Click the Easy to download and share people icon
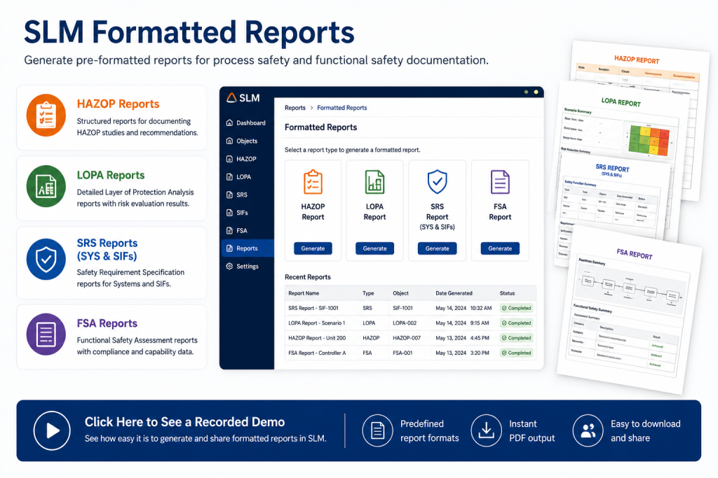 tap(588, 430)
